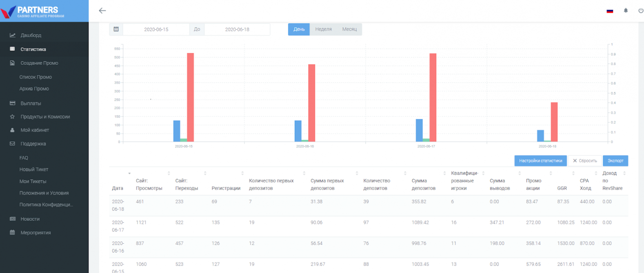Click the 219.67 first deposits cell
Viewport: 644px width, 273px height.
point(318,264)
